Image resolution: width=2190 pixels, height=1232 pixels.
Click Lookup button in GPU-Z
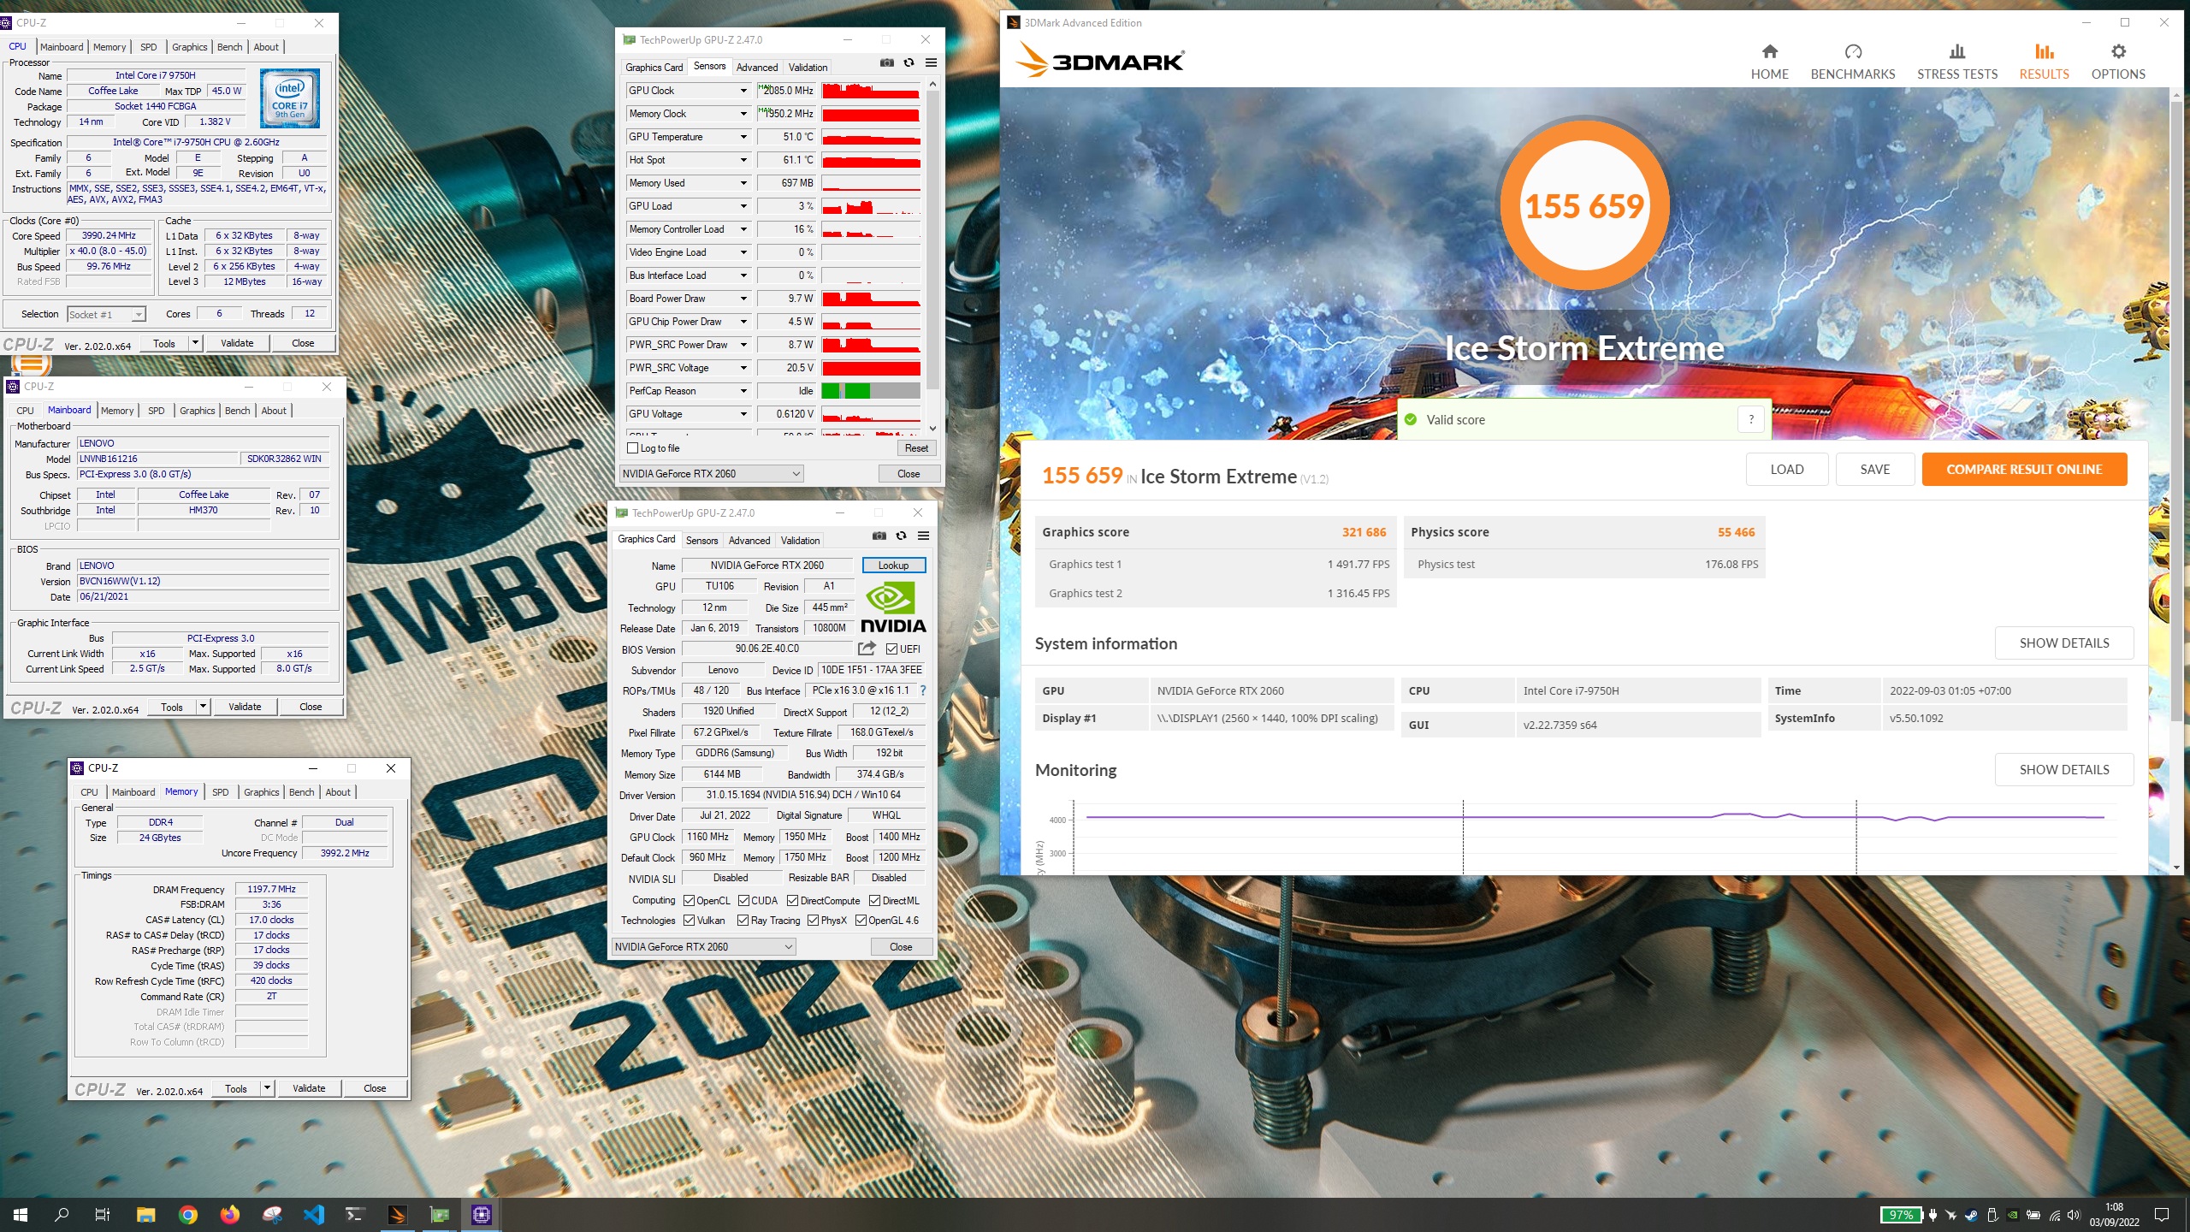tap(893, 566)
